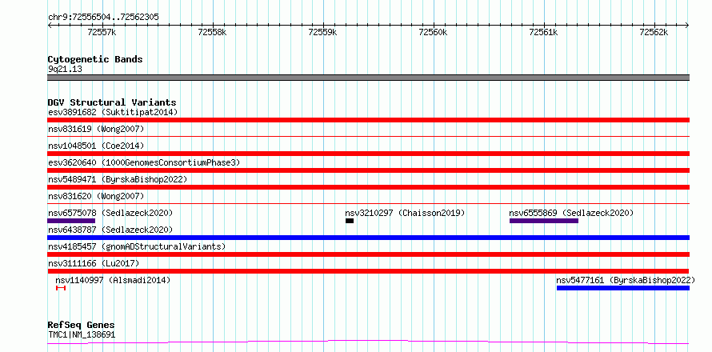Click the 72558k ruler tick label
This screenshot has width=712, height=352.
pos(213,32)
